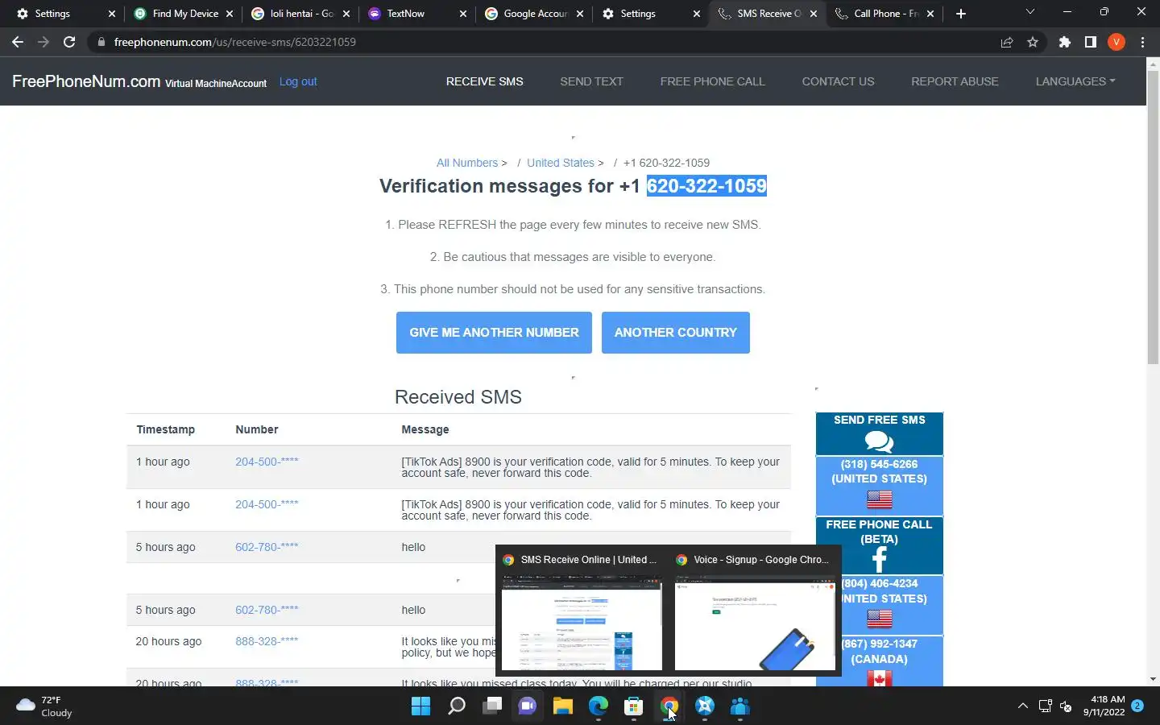Open 888-328-**** number at 20 hours ago
1160x725 pixels.
267,641
